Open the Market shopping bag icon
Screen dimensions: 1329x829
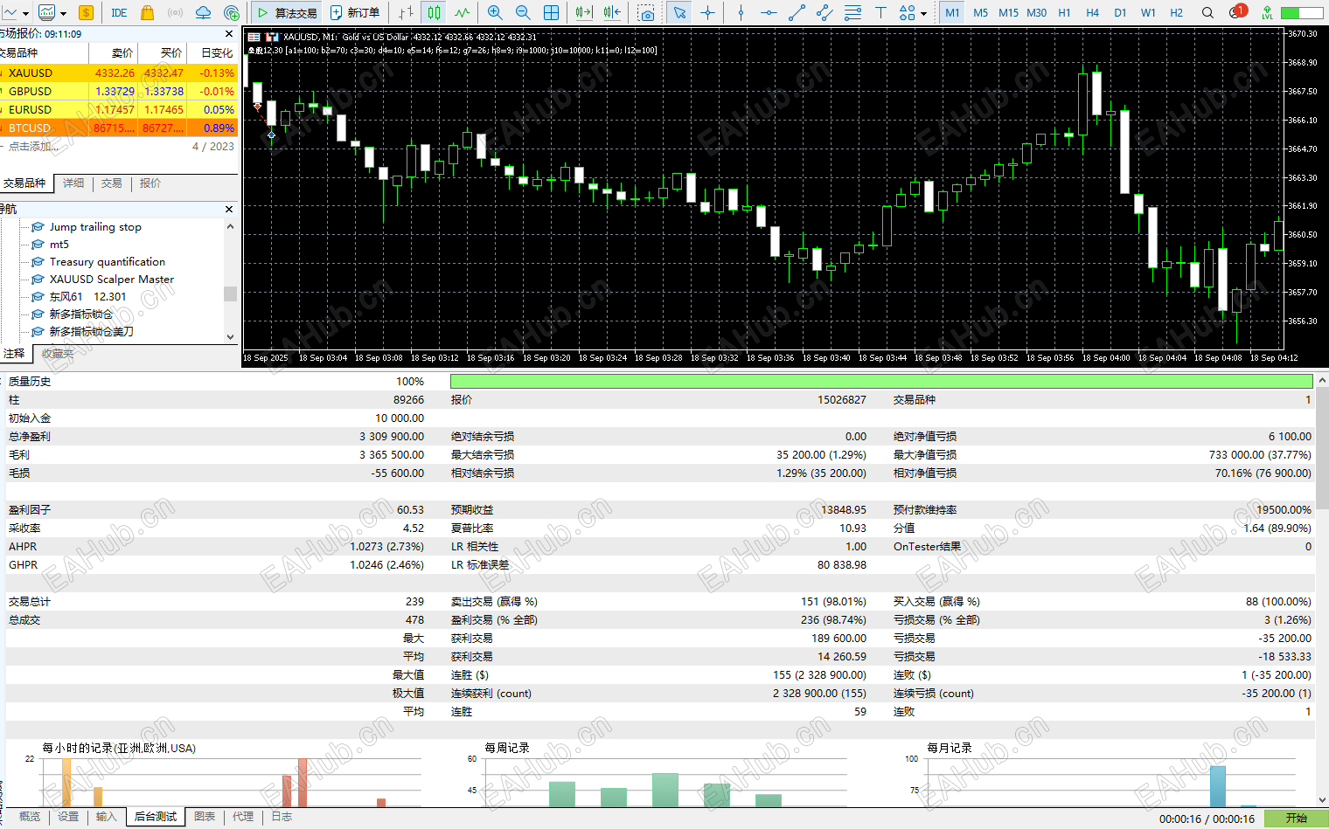147,12
